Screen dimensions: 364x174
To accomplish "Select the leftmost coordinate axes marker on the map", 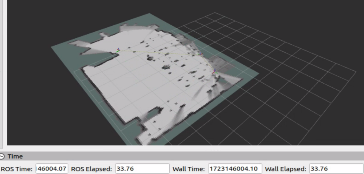I will [x=118, y=50].
